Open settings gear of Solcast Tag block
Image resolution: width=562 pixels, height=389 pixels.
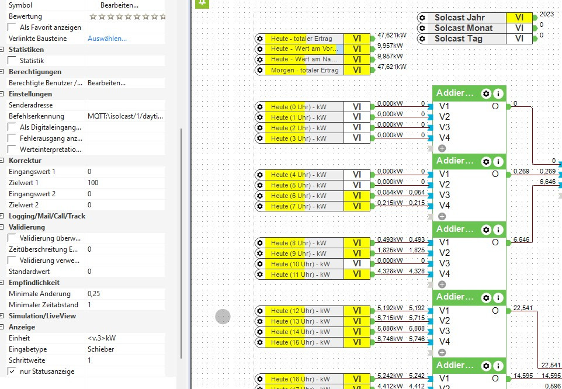[422, 39]
